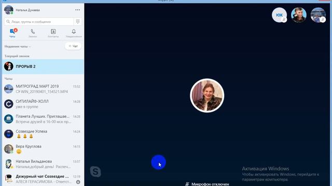Click the Созвездие Успеха avatar icon
Screen dimensions: 332x186
click(x=9, y=134)
